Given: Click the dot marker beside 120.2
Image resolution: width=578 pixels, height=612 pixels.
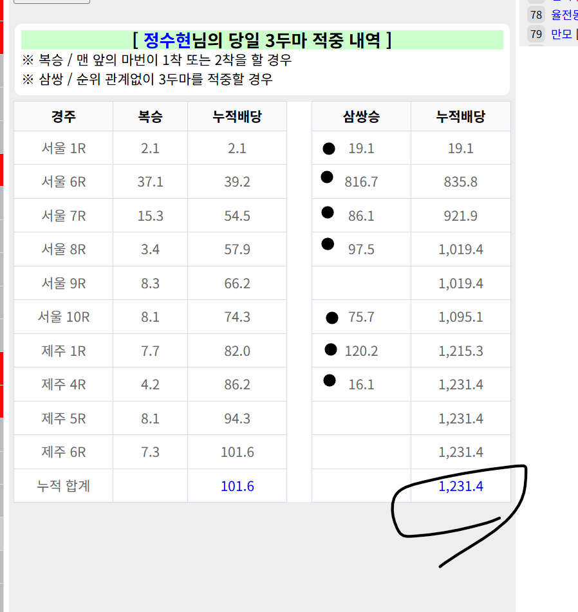Looking at the screenshot, I should [331, 349].
